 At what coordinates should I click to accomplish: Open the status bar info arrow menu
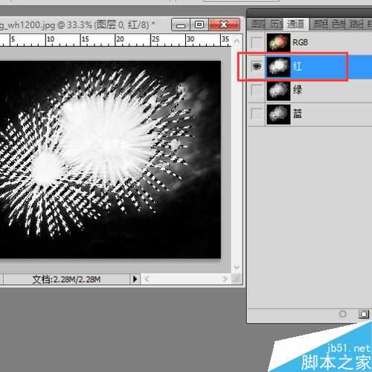[135, 279]
